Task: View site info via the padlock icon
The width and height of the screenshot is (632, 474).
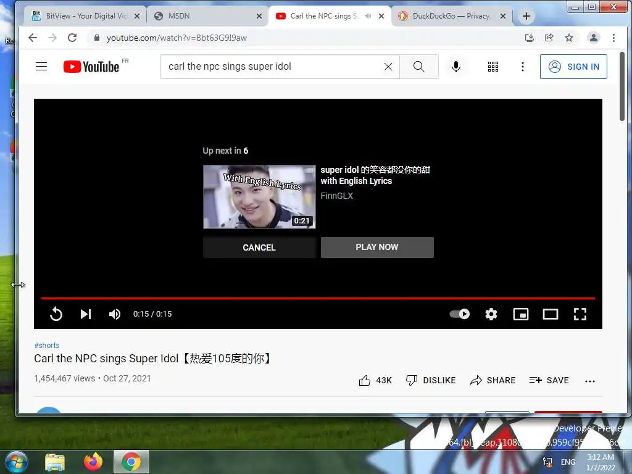Action: click(96, 38)
